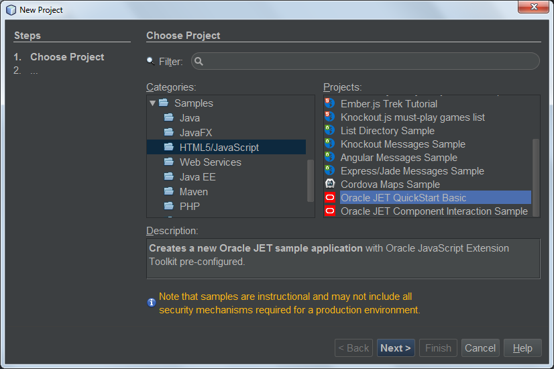This screenshot has width=554, height=369.
Task: Focus the Filter text field
Action: click(369, 62)
